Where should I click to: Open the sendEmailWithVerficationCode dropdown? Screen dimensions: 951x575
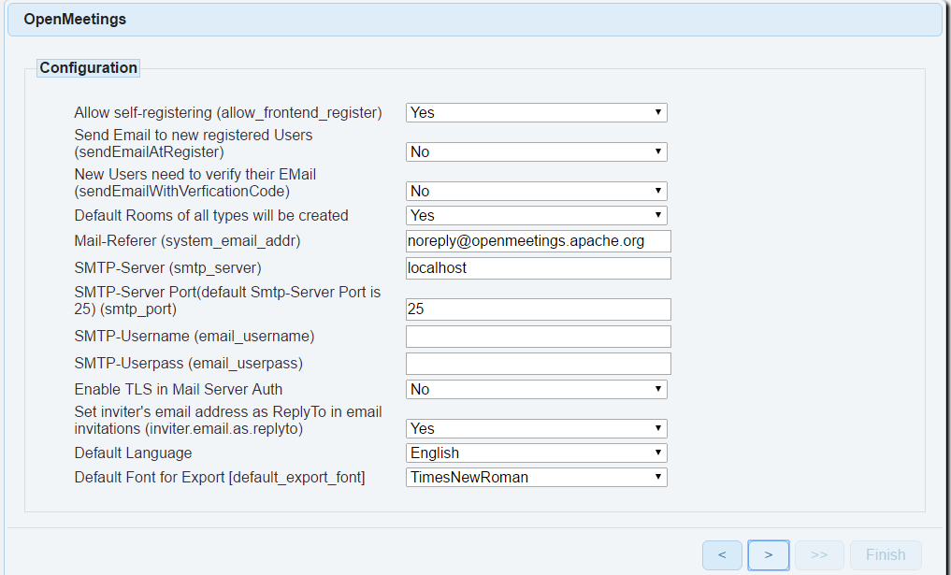click(x=536, y=191)
